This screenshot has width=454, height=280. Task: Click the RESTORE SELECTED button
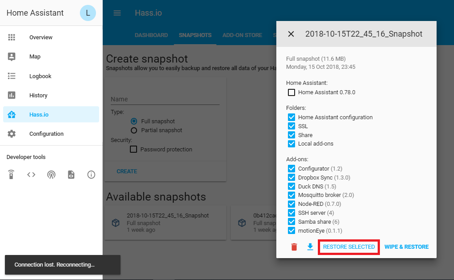[x=349, y=247]
